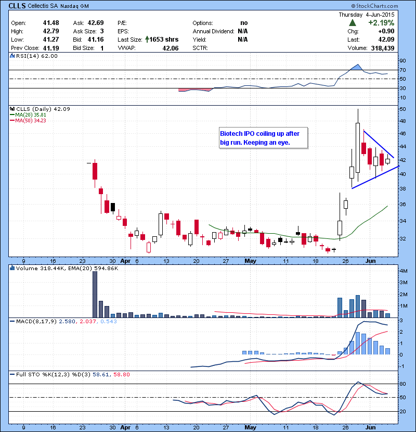Click the MACD histogram value 0.543
416x432 pixels.
point(109,321)
